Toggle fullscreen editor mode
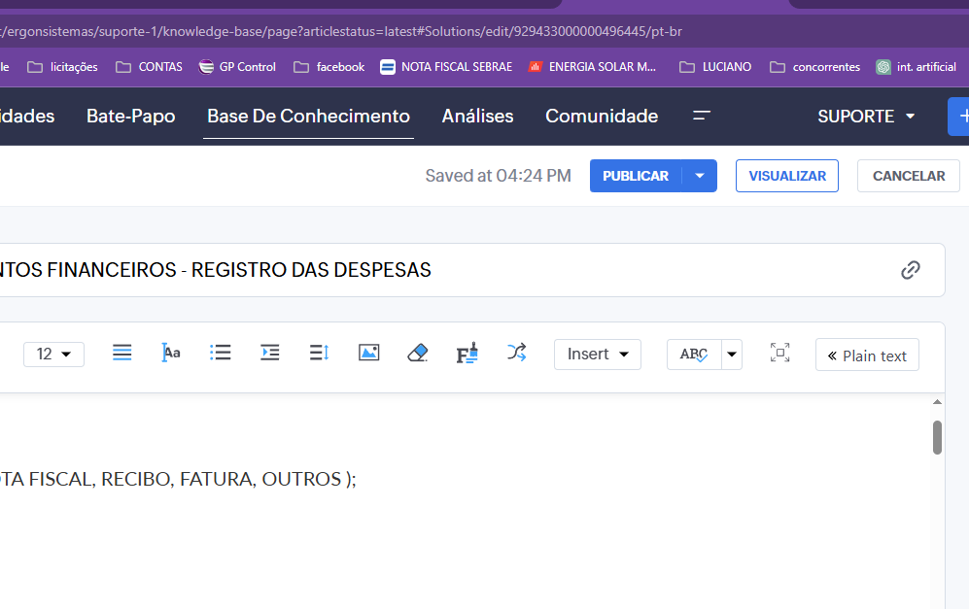The height and width of the screenshot is (609, 969). pos(779,354)
